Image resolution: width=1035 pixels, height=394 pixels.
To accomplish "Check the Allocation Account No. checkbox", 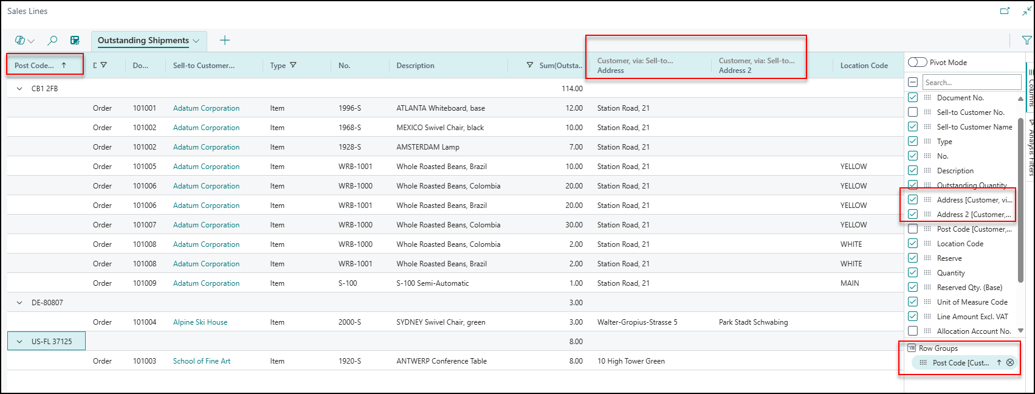I will pos(913,331).
